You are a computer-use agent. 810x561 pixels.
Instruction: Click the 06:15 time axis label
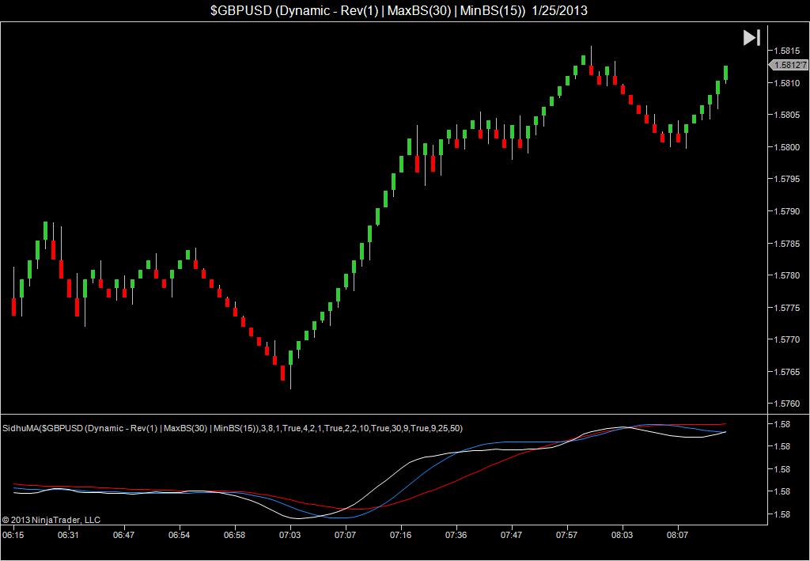coord(13,535)
